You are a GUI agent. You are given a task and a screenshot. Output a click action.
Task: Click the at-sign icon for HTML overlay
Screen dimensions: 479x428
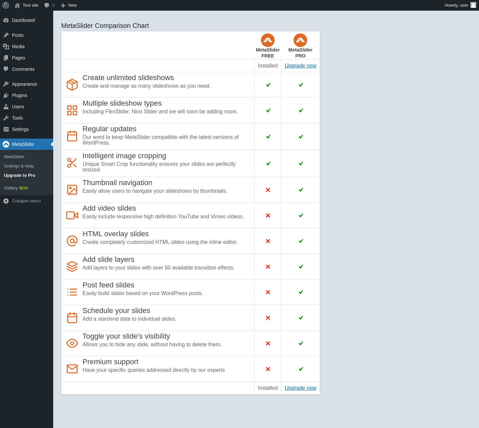point(72,241)
